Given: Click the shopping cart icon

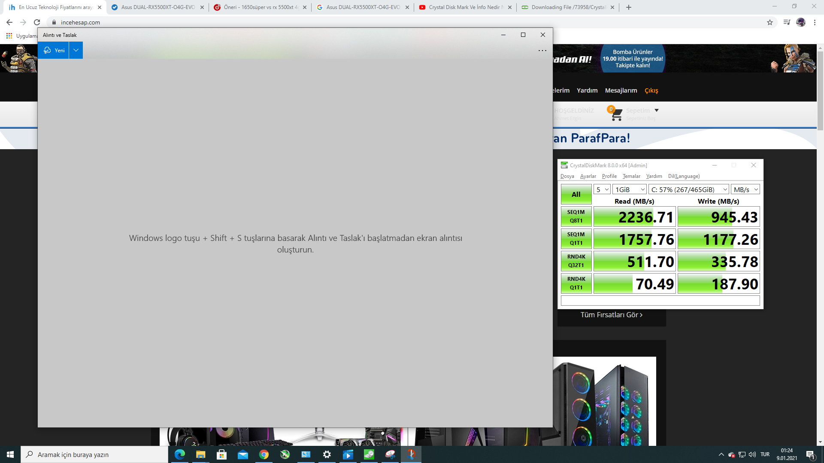Looking at the screenshot, I should tap(616, 114).
